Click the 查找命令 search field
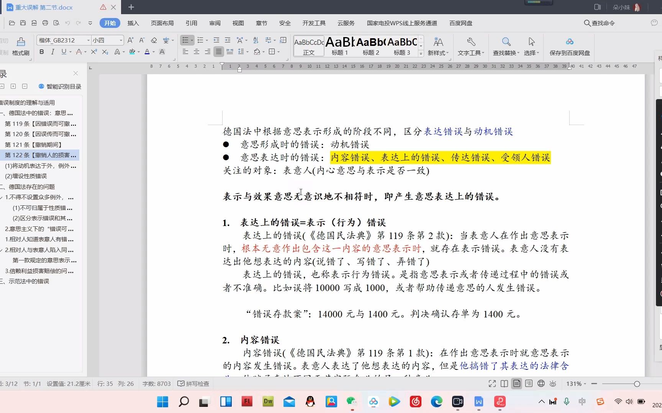 [600, 23]
